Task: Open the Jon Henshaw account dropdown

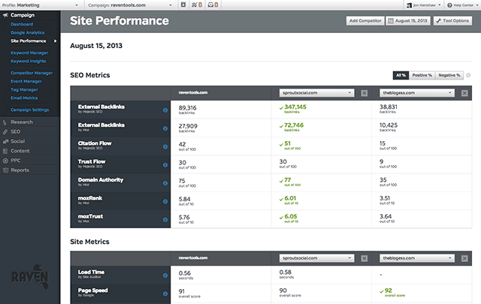Action: pyautogui.click(x=424, y=5)
